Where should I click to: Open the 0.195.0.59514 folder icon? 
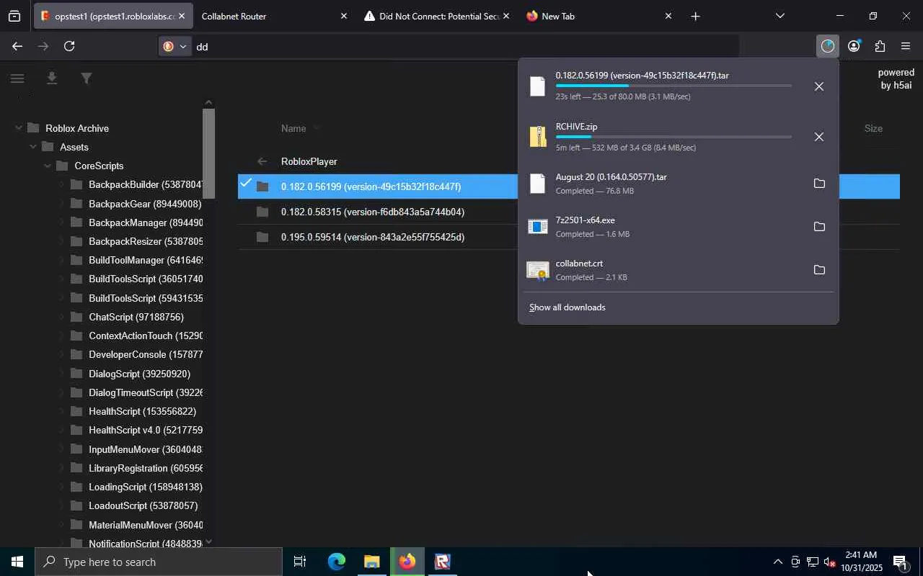(262, 237)
